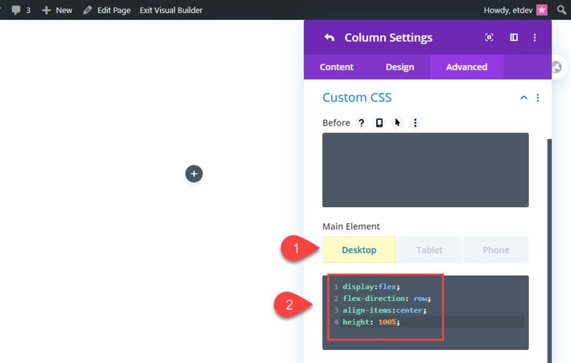
Task: Open Custom CSS section three-dot options
Action: [537, 98]
